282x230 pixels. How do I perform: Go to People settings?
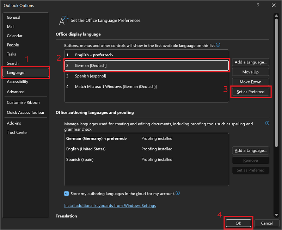click(x=26, y=45)
